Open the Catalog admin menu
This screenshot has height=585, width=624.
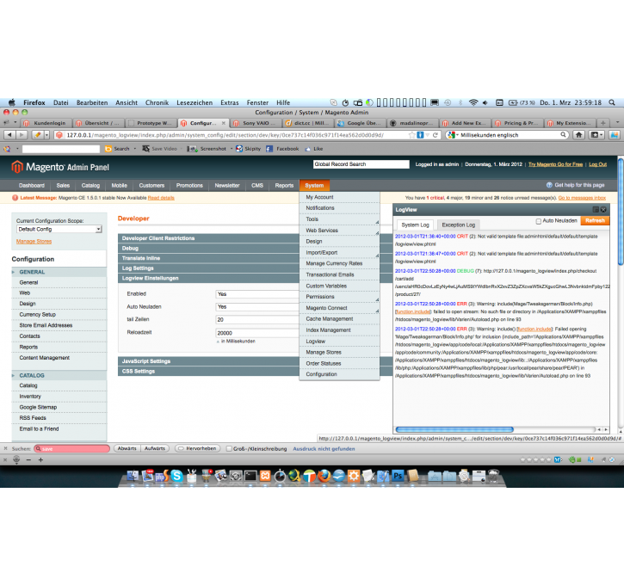(x=90, y=185)
